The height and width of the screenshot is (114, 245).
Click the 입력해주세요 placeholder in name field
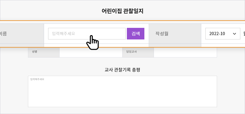coord(64,34)
